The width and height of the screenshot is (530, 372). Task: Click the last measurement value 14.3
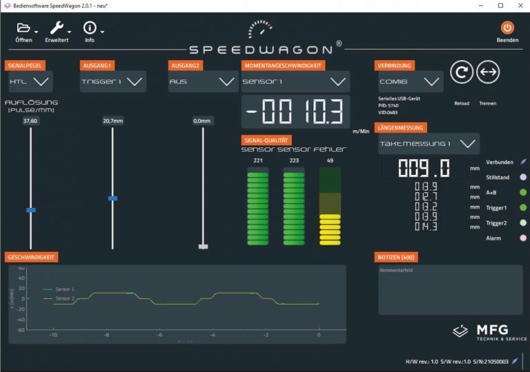pos(426,226)
